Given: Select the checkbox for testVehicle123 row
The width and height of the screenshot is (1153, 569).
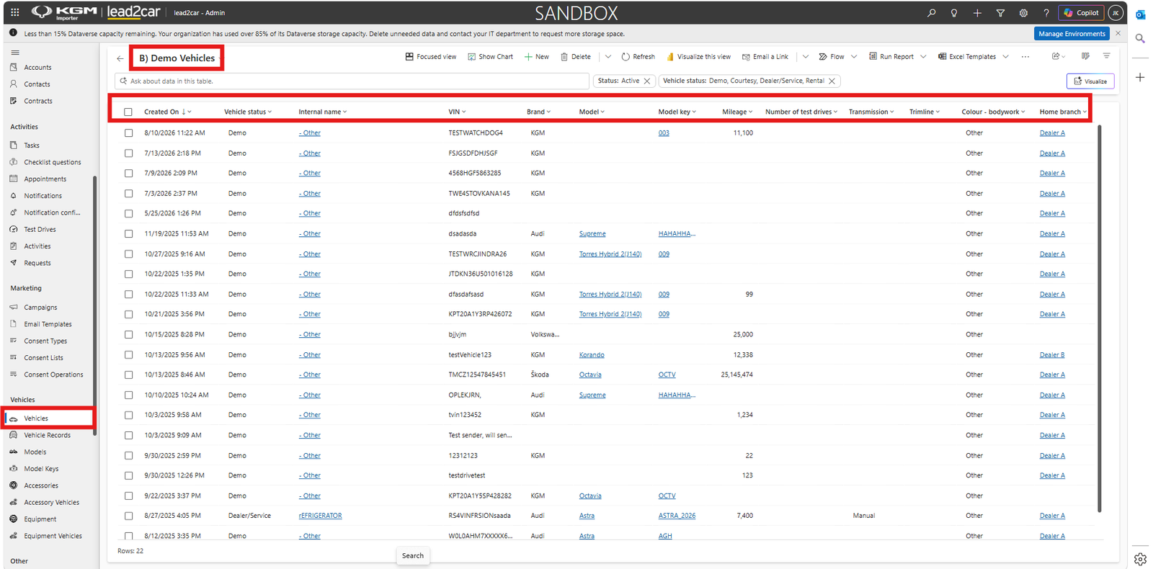Looking at the screenshot, I should 128,354.
